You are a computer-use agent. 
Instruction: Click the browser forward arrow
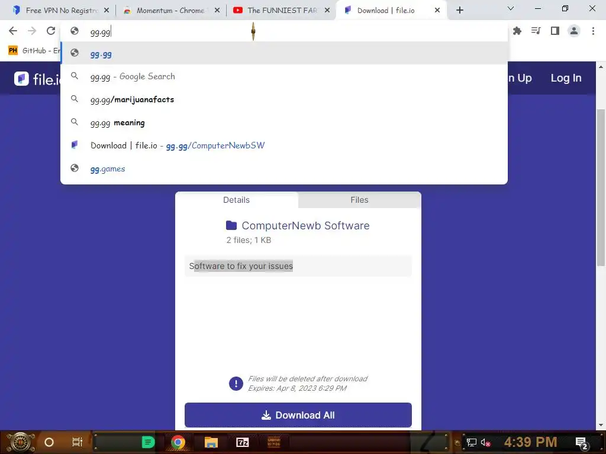tap(32, 31)
